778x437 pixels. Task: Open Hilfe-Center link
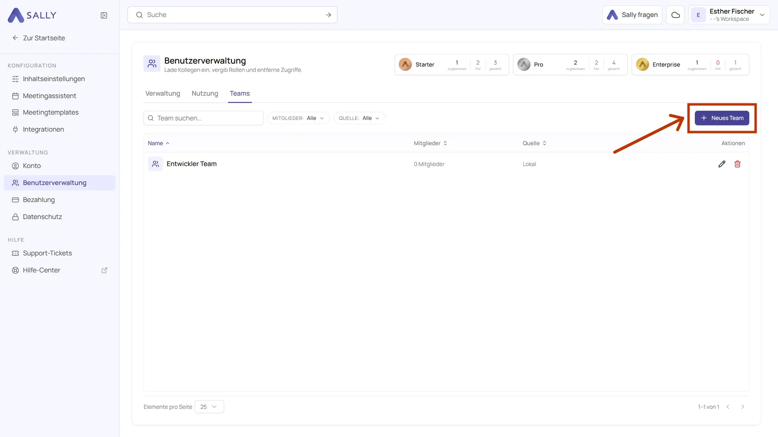click(59, 270)
